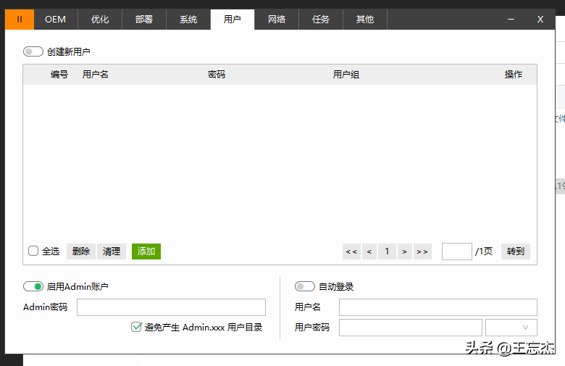Jump to last page with >> button
The image size is (565, 366).
(422, 251)
